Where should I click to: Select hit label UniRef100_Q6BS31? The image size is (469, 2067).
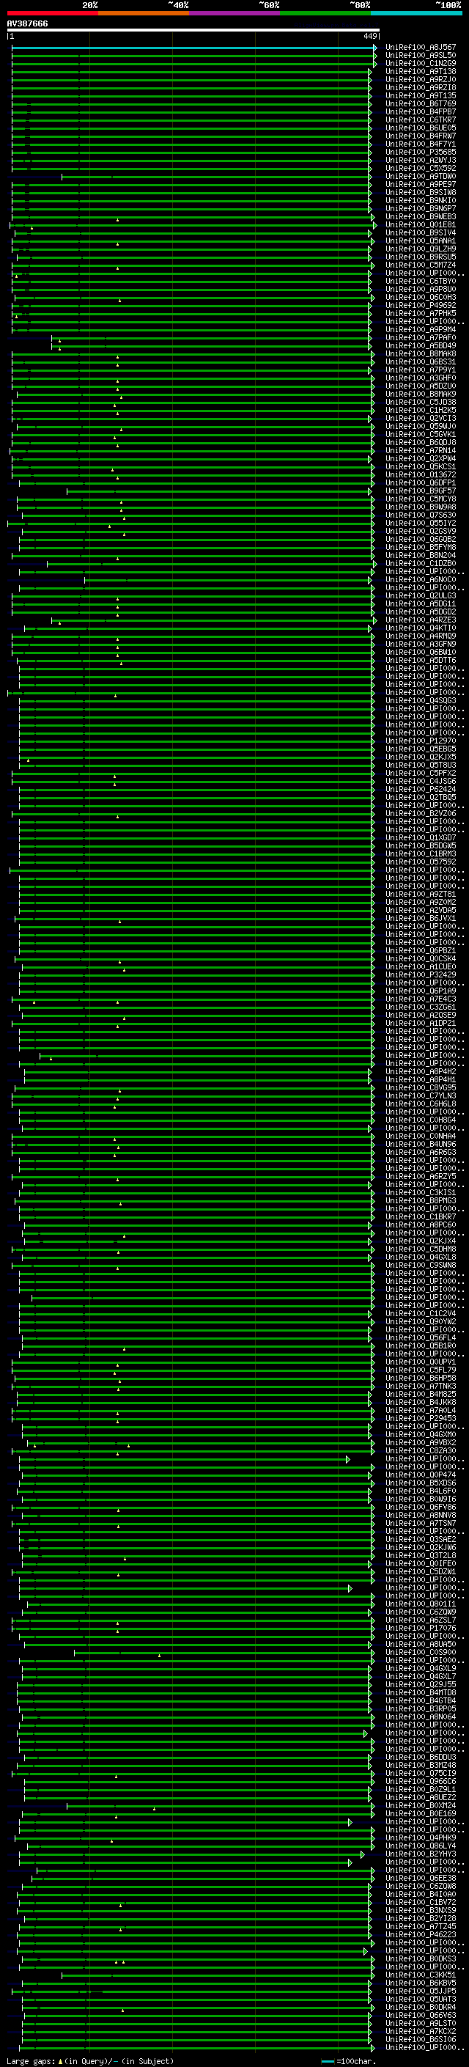tap(421, 362)
